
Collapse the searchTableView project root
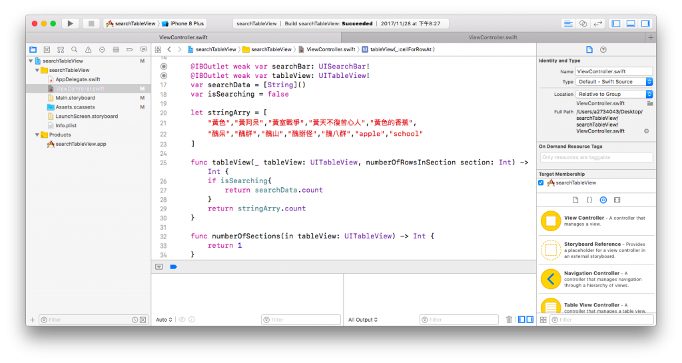click(31, 61)
